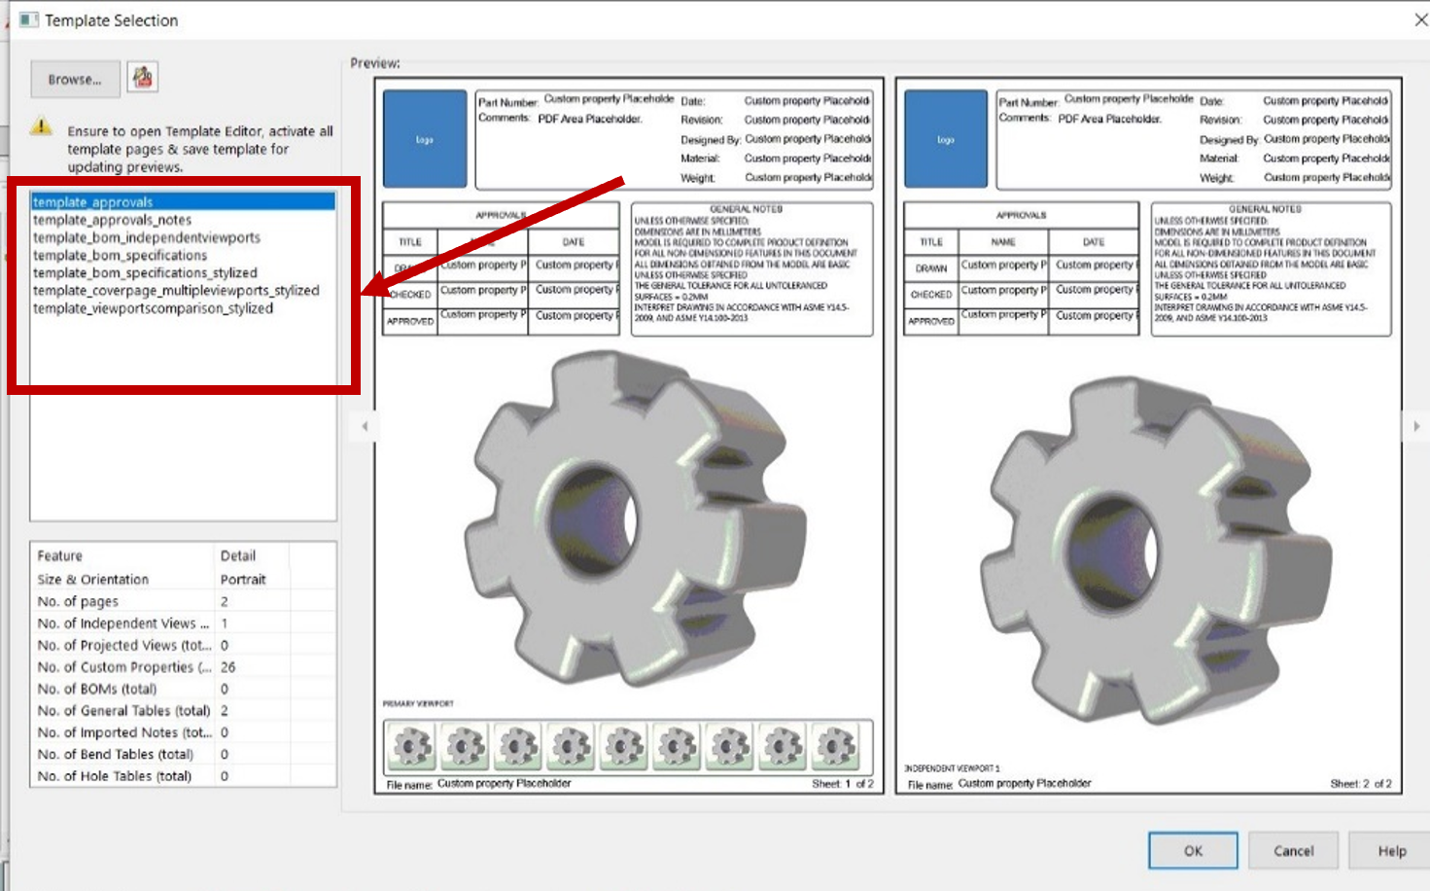This screenshot has width=1430, height=891.
Task: Click the blue logo placeholder on sheet 1
Action: 425,139
